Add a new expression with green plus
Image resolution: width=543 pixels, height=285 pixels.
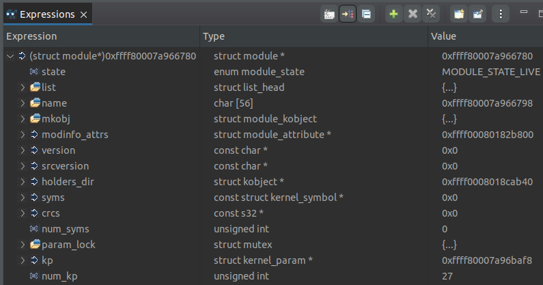coord(393,14)
